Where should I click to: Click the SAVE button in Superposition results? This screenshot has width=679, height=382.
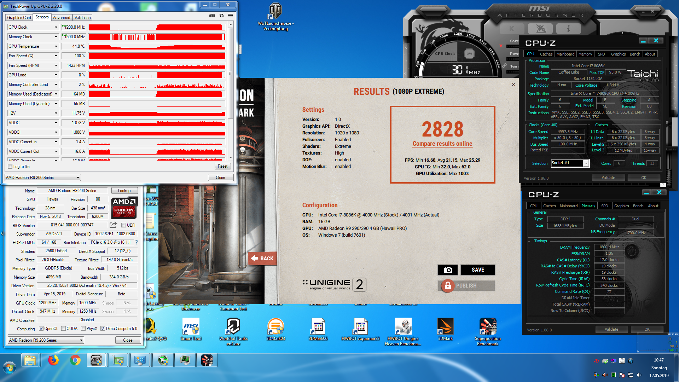(478, 270)
